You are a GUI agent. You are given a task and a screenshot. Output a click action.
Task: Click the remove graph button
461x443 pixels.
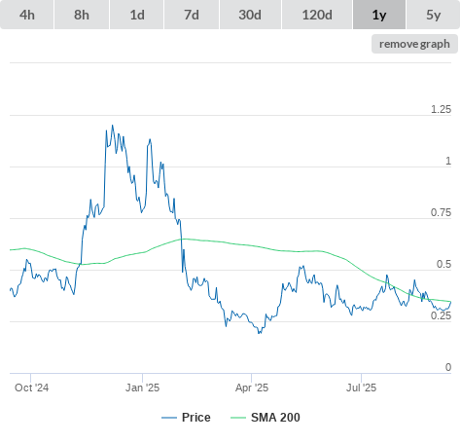click(x=414, y=44)
